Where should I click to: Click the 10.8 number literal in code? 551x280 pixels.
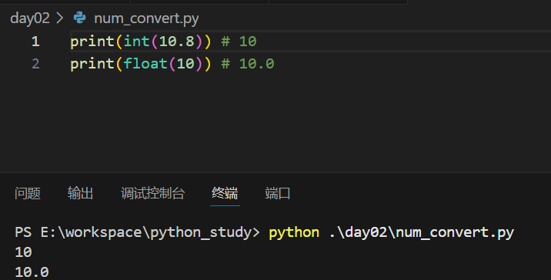(x=177, y=42)
